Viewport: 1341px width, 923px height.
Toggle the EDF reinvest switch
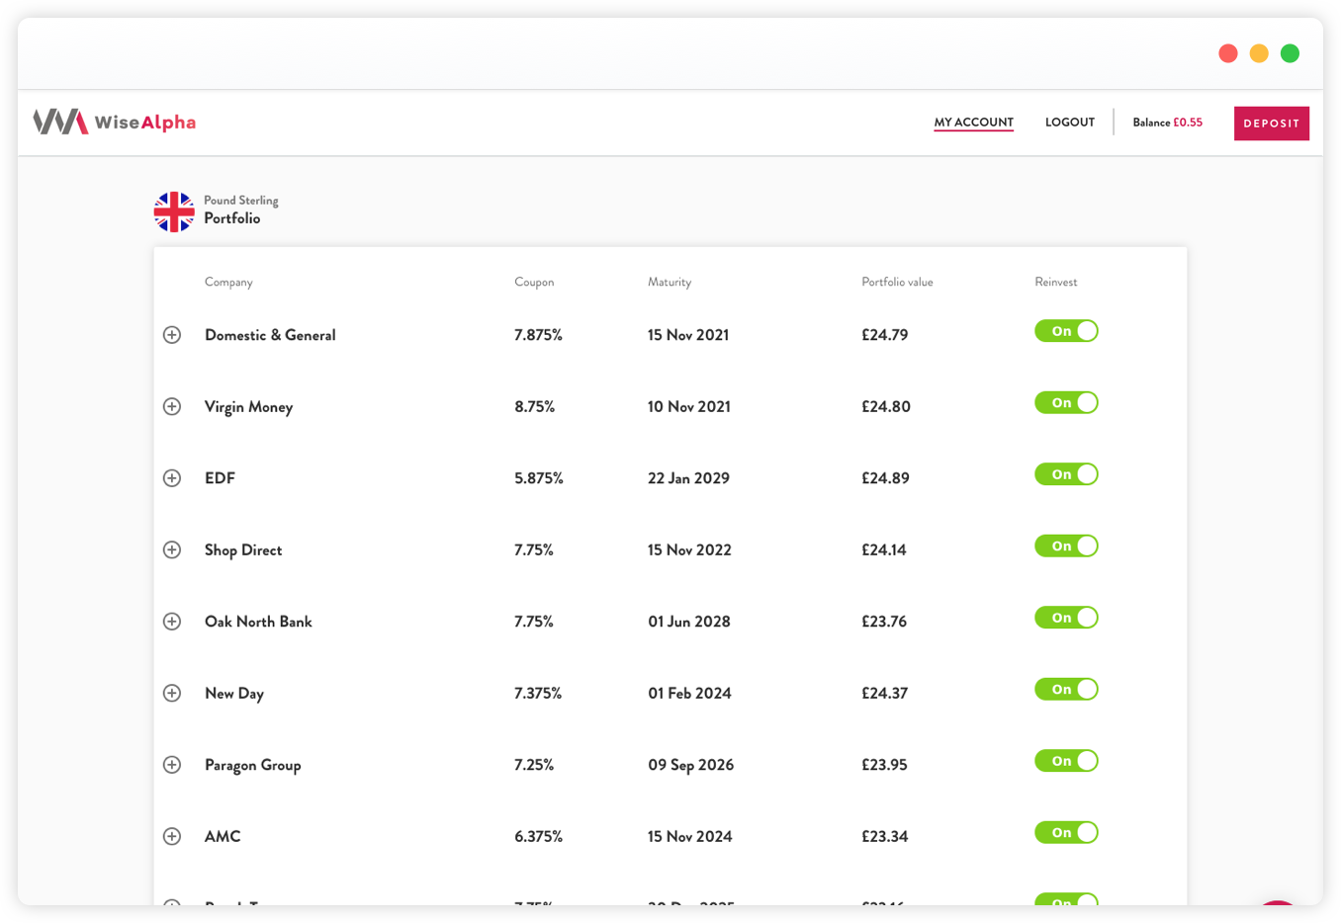point(1066,474)
